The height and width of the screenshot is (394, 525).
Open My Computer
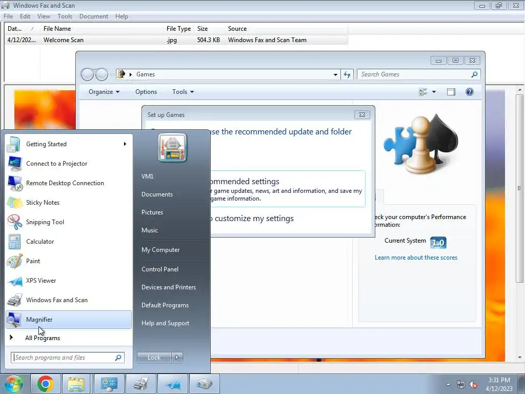(160, 250)
